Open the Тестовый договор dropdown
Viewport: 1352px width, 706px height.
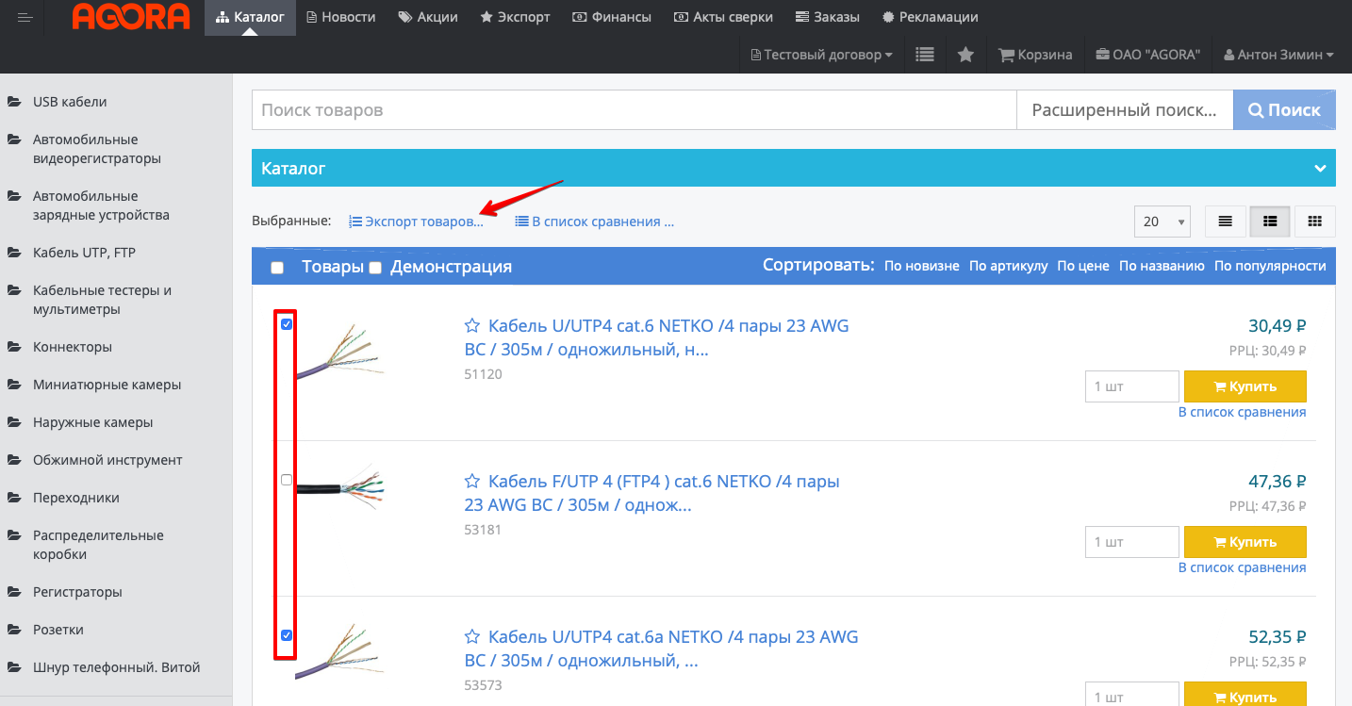coord(822,55)
